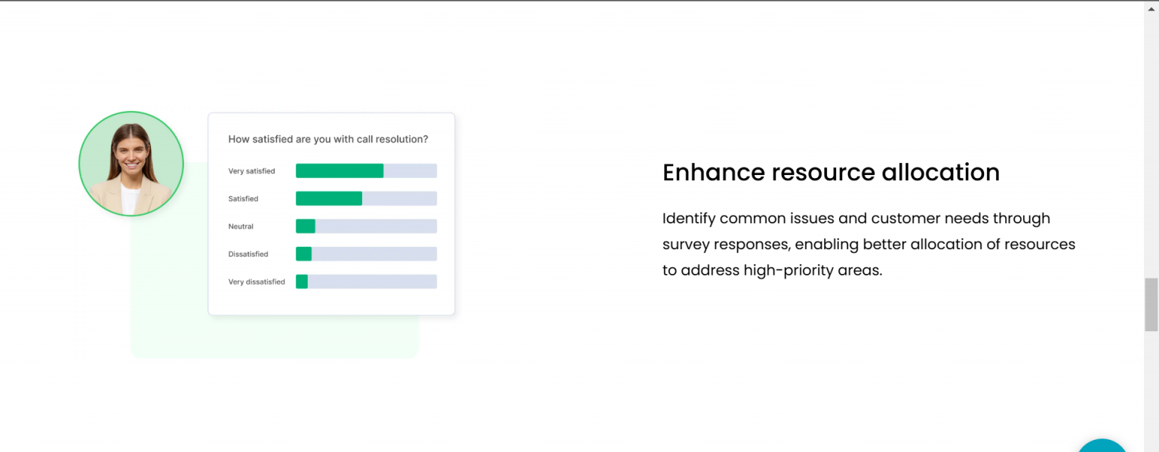Expand the survey results card
The width and height of the screenshot is (1159, 452).
332,214
